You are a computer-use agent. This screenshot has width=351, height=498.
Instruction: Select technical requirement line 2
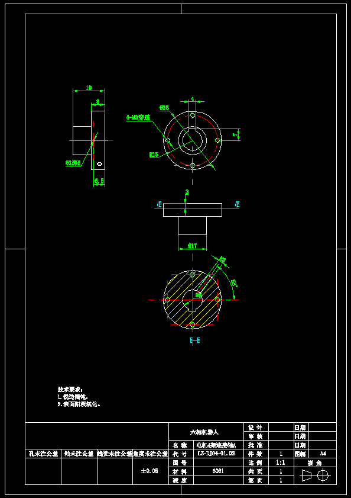pyautogui.click(x=79, y=404)
